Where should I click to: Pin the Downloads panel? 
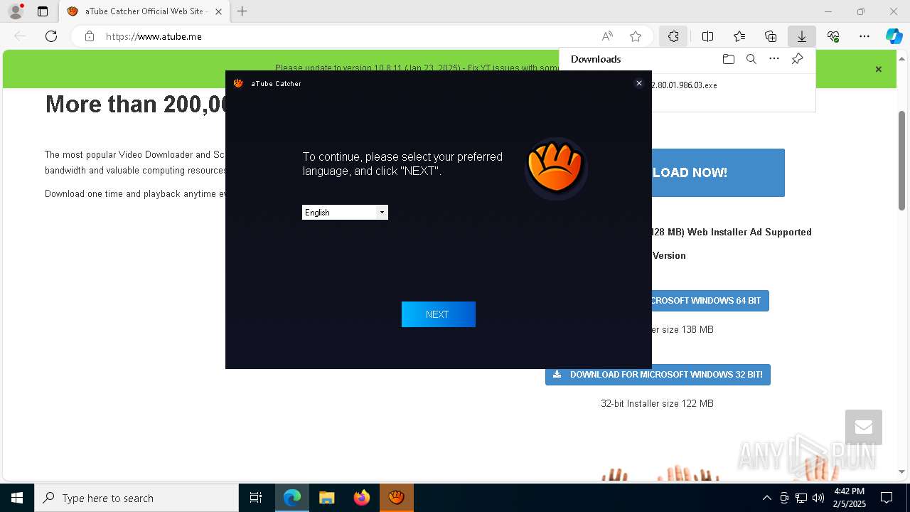pos(798,59)
